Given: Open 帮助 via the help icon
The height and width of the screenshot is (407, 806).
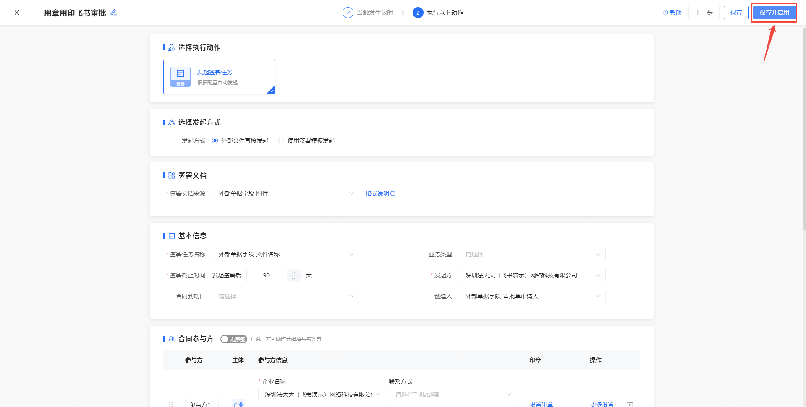Looking at the screenshot, I should [x=665, y=13].
